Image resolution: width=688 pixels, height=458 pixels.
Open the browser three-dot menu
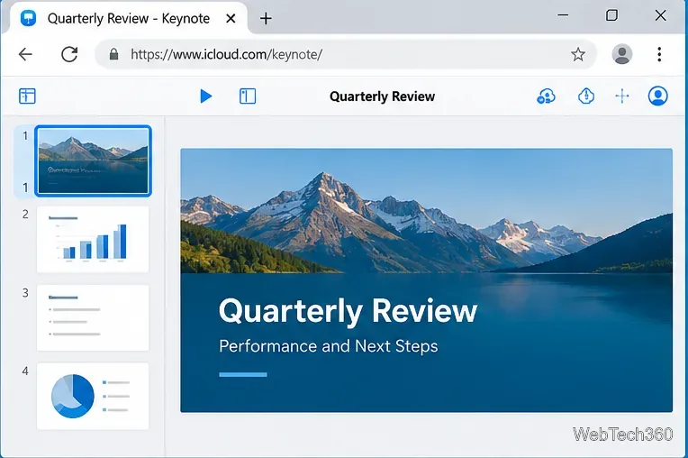tap(659, 54)
